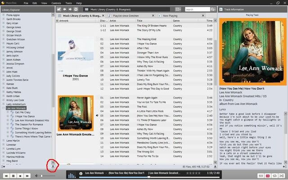Switch to Music Library (Country & Bluegrass) tab
The height and width of the screenshot is (180, 288).
(x=82, y=16)
